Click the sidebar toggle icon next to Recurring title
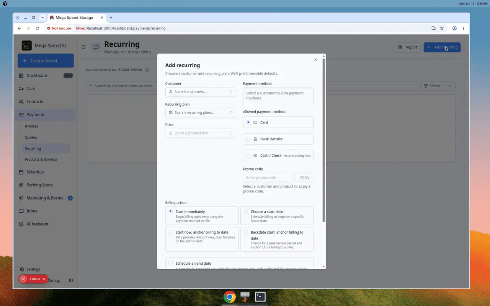This screenshot has width=490, height=306. pyautogui.click(x=83, y=47)
